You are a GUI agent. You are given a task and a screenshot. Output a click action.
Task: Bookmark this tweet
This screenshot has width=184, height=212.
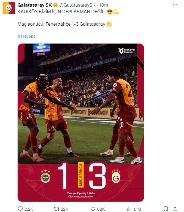click(x=166, y=209)
